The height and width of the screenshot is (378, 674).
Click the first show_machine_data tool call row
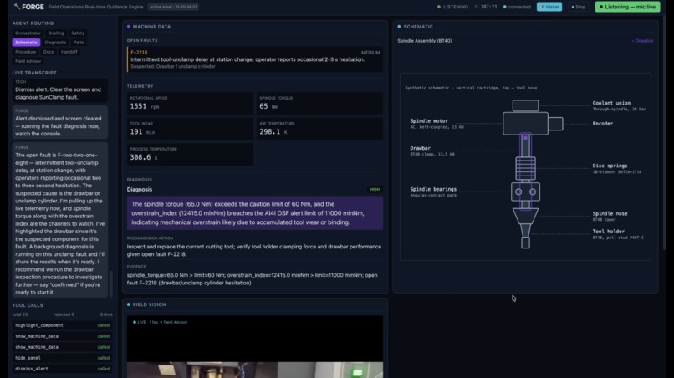[x=62, y=336]
